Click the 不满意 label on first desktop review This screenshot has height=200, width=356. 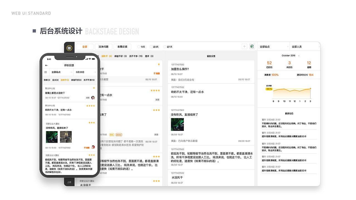point(157,74)
